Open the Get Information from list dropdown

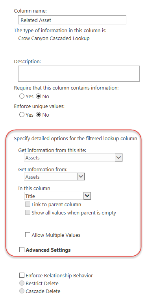tap(54, 177)
